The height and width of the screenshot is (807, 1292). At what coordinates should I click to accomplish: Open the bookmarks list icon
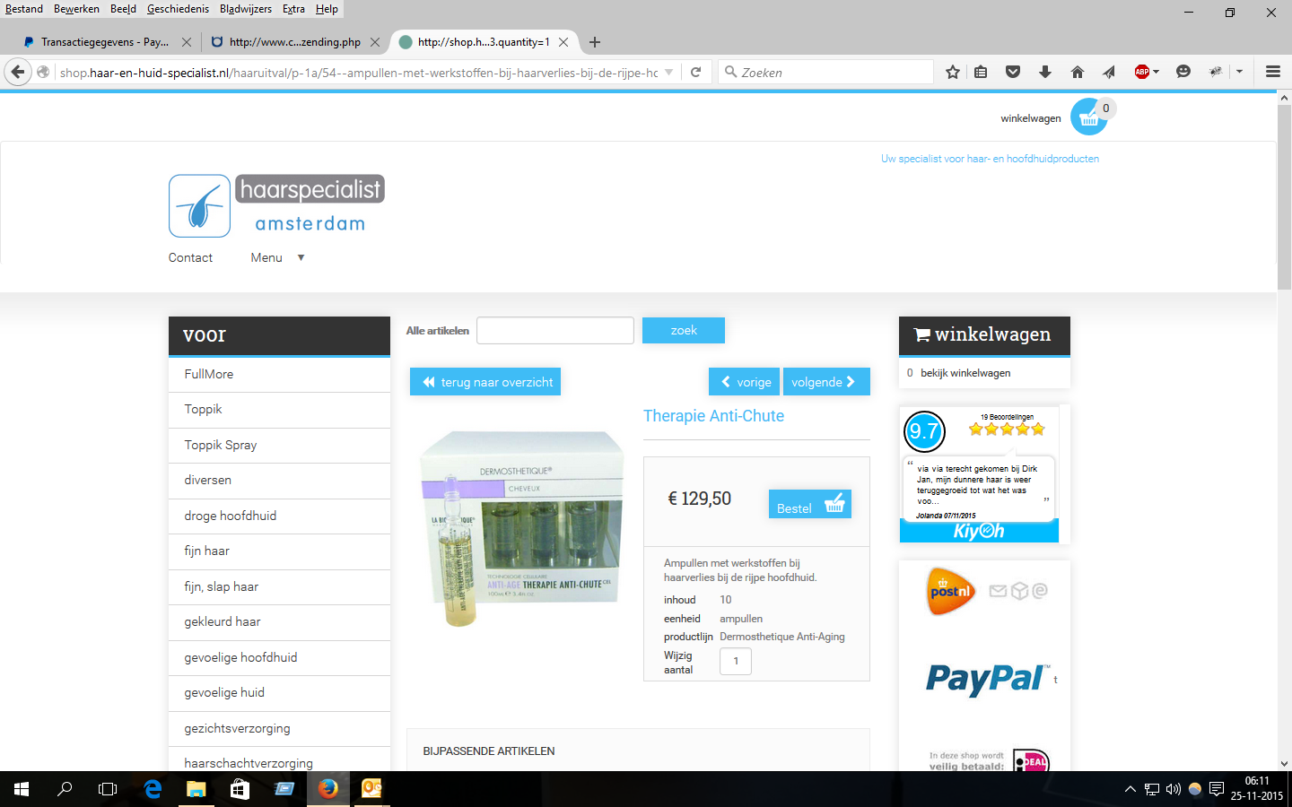point(981,73)
